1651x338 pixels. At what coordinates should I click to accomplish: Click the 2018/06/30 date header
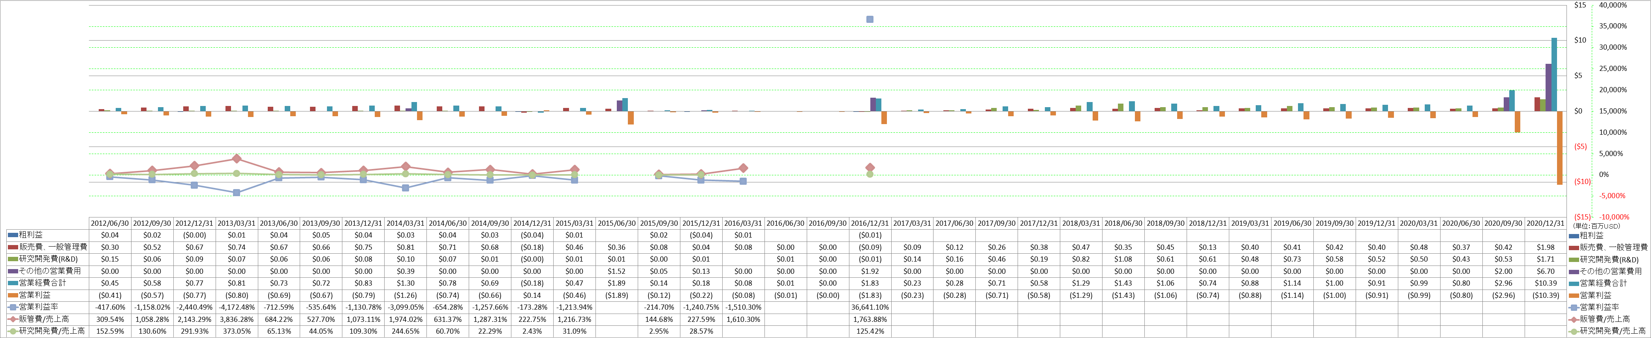coord(1123,224)
